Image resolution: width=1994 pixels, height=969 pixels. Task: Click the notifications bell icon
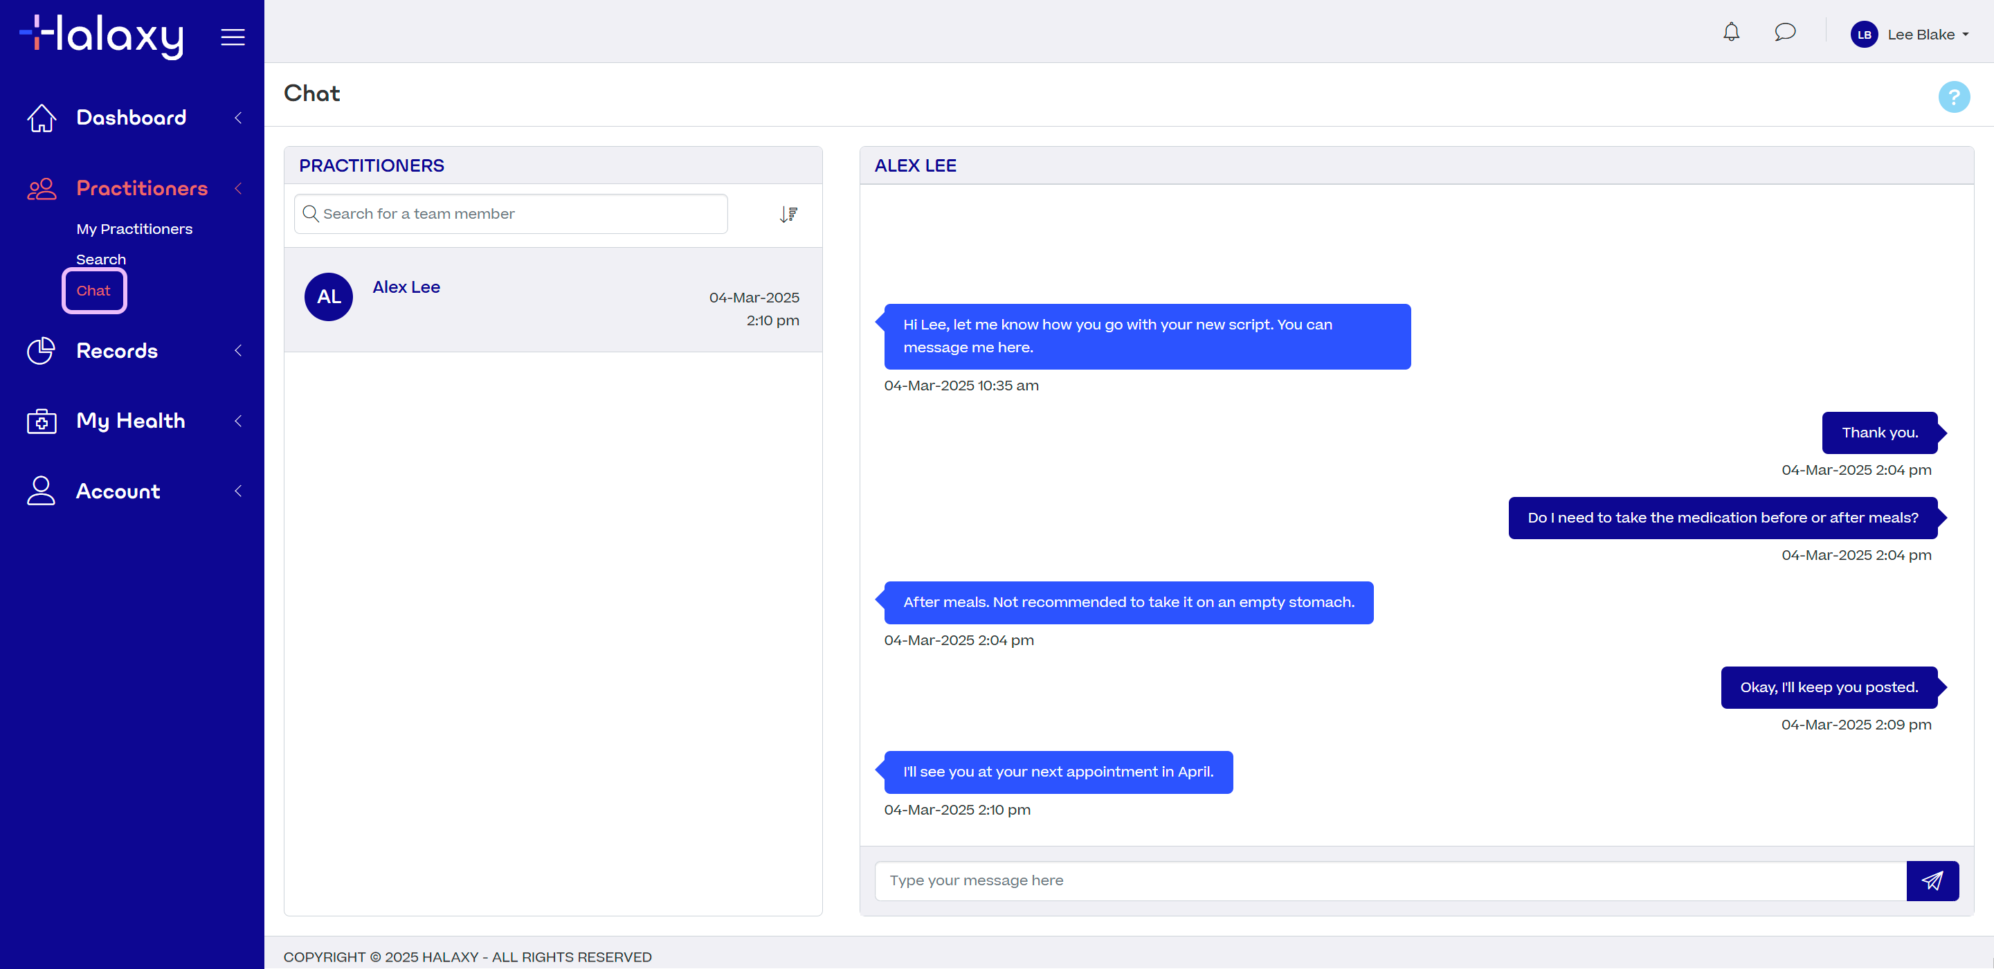(x=1731, y=32)
